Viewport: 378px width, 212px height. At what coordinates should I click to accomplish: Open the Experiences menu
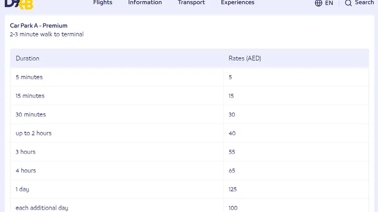[x=237, y=2]
